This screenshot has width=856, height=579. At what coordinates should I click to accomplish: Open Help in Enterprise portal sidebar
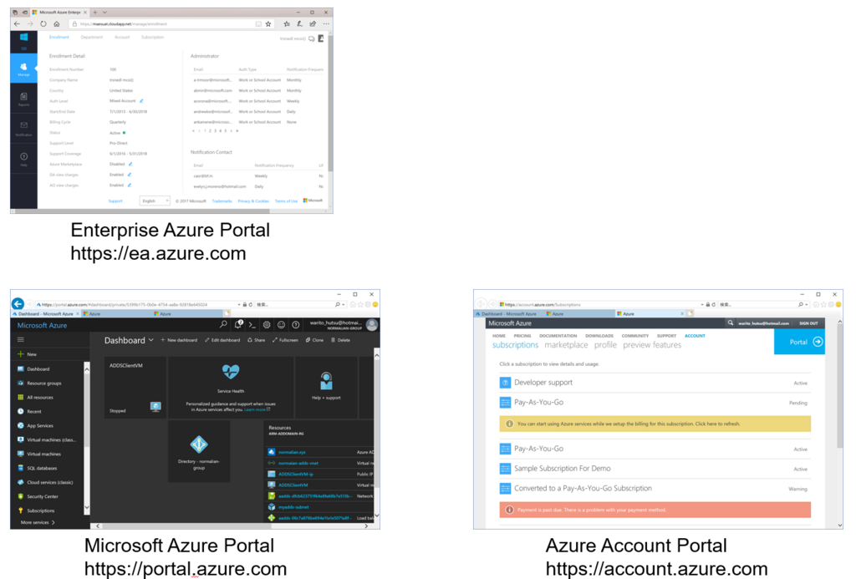23,158
